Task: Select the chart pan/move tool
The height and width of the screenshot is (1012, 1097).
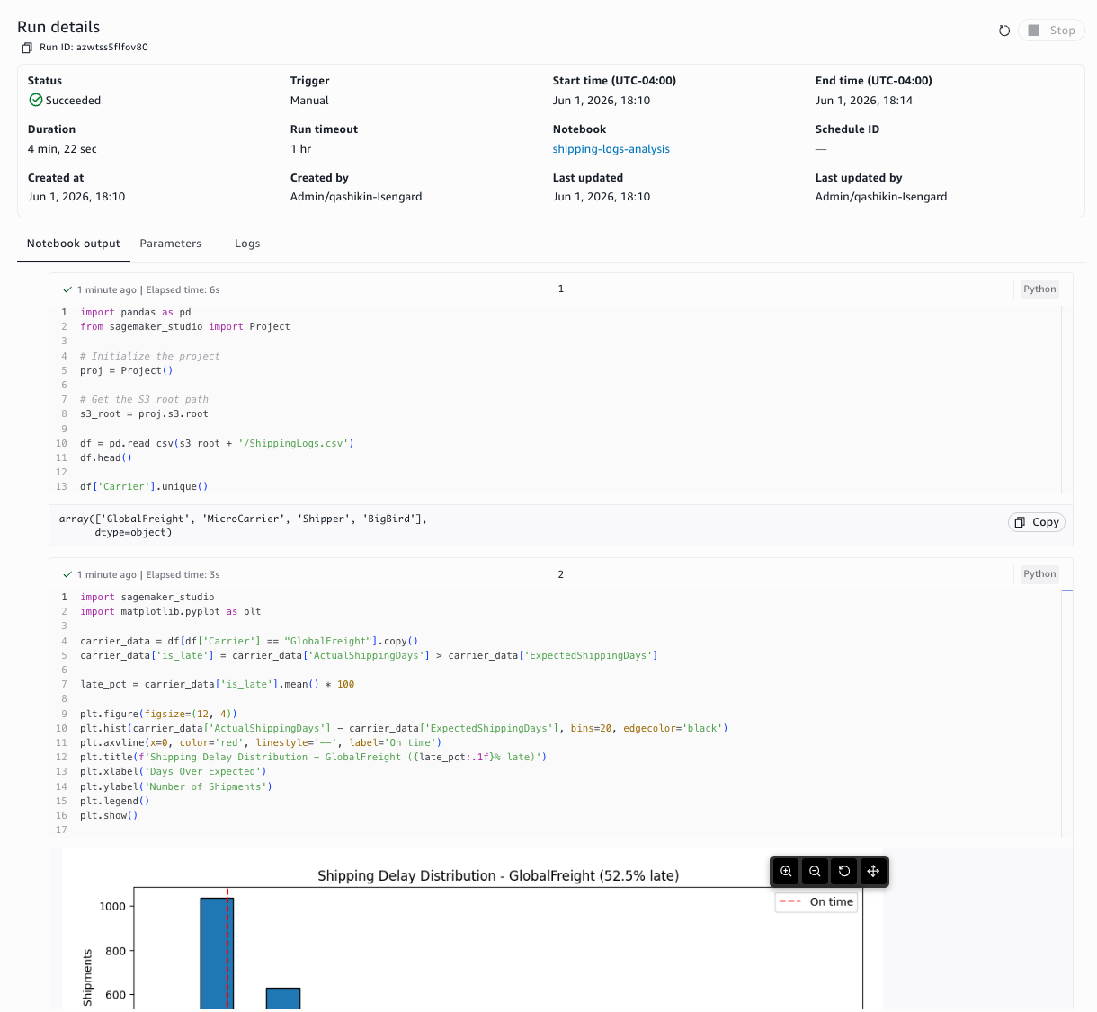Action: pyautogui.click(x=873, y=871)
